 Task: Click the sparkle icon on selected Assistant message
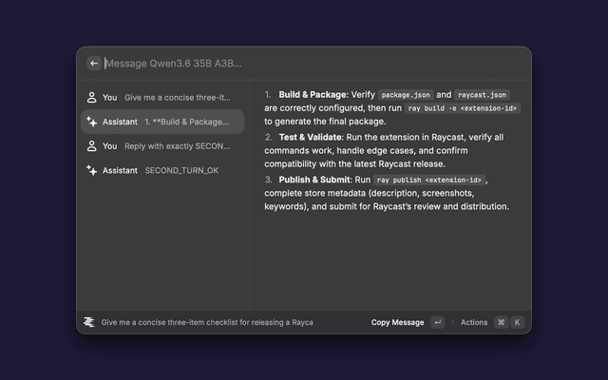[x=91, y=122]
